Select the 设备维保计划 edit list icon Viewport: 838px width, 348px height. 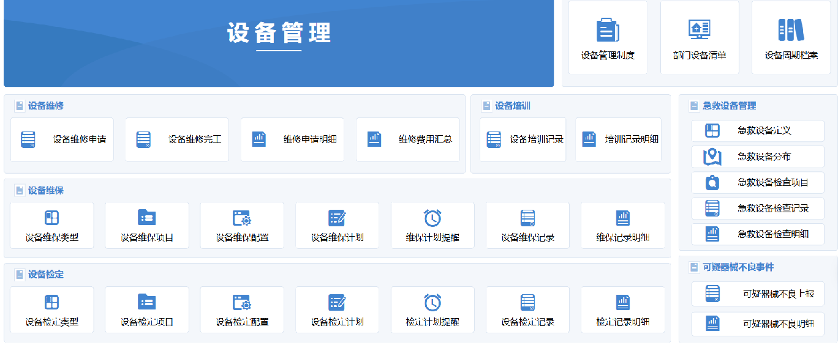tap(338, 218)
